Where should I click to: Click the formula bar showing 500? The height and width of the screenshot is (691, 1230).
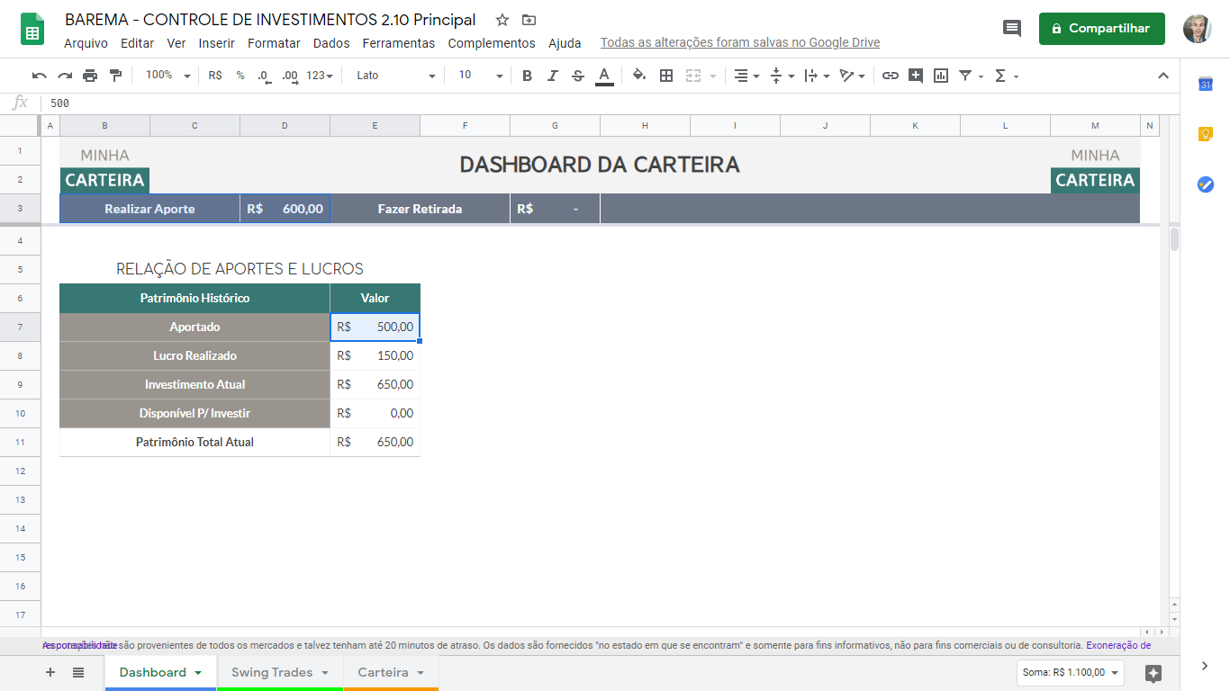tap(612, 103)
